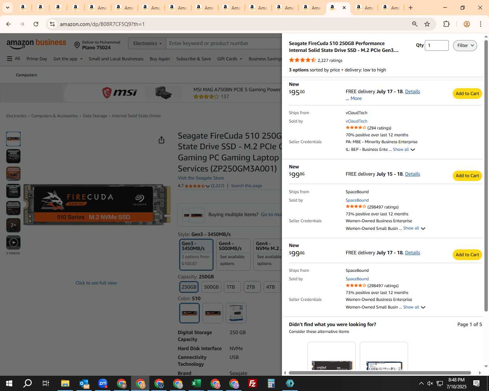Reload the page with refresh icon
The width and height of the screenshot is (489, 391).
(x=36, y=24)
